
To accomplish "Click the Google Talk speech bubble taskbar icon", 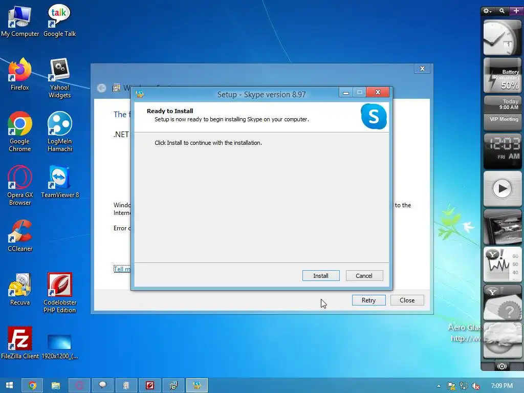I will click(102, 385).
